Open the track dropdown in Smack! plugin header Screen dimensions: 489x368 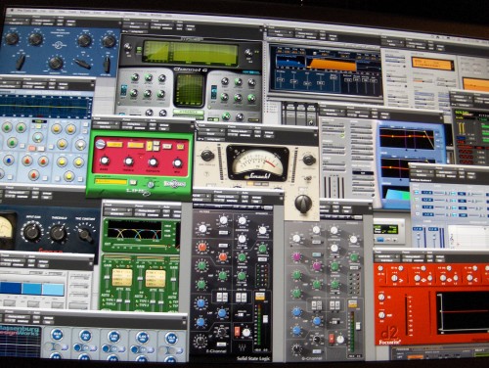210,129
